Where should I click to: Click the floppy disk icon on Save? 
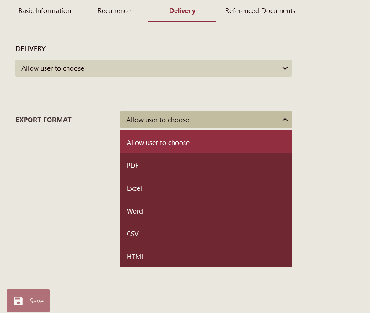point(18,301)
